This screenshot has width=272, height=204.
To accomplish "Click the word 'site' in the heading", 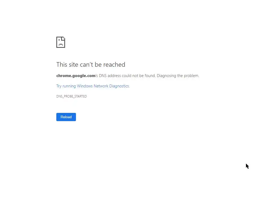I will click(x=74, y=65).
